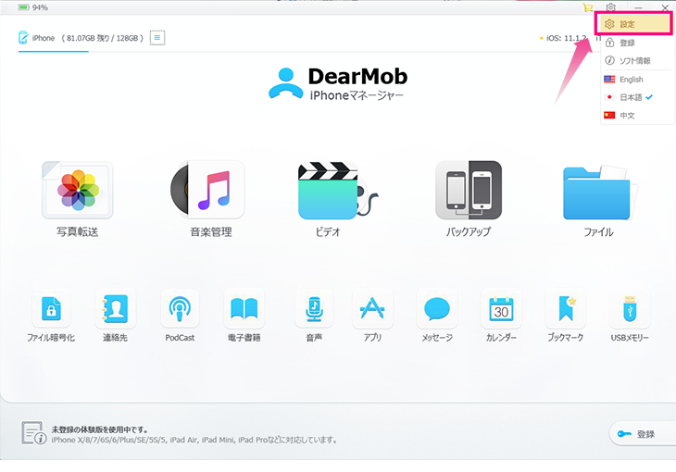Select 設定 in the dropdown menu
This screenshot has width=676, height=472.
click(x=634, y=24)
